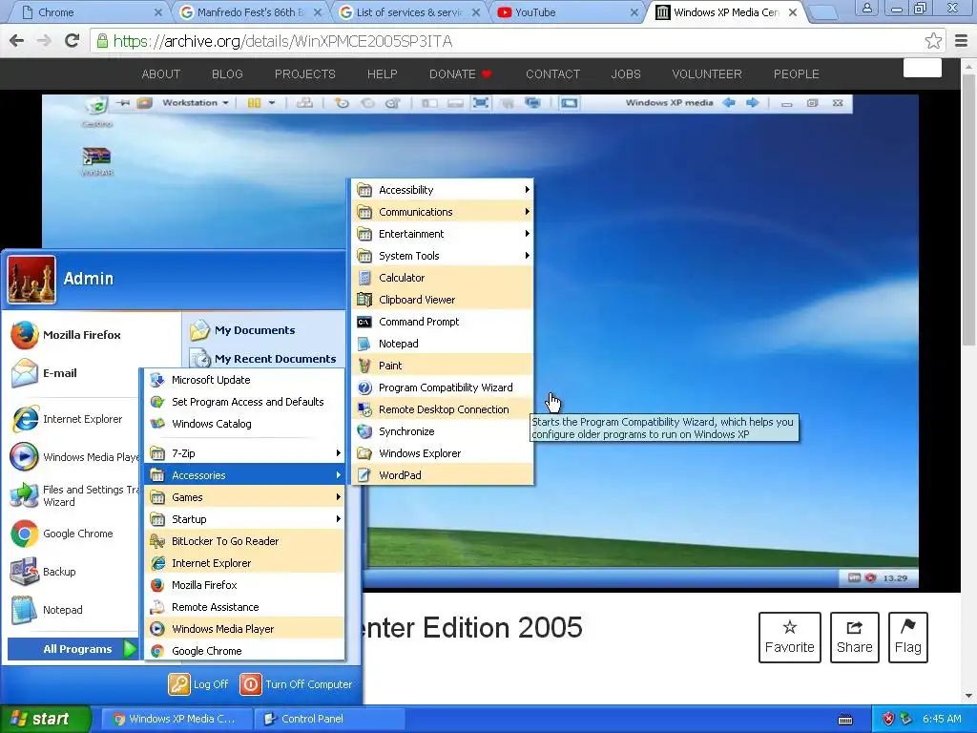Switch to first Chrome tab
This screenshot has width=977, height=733.
click(x=91, y=12)
